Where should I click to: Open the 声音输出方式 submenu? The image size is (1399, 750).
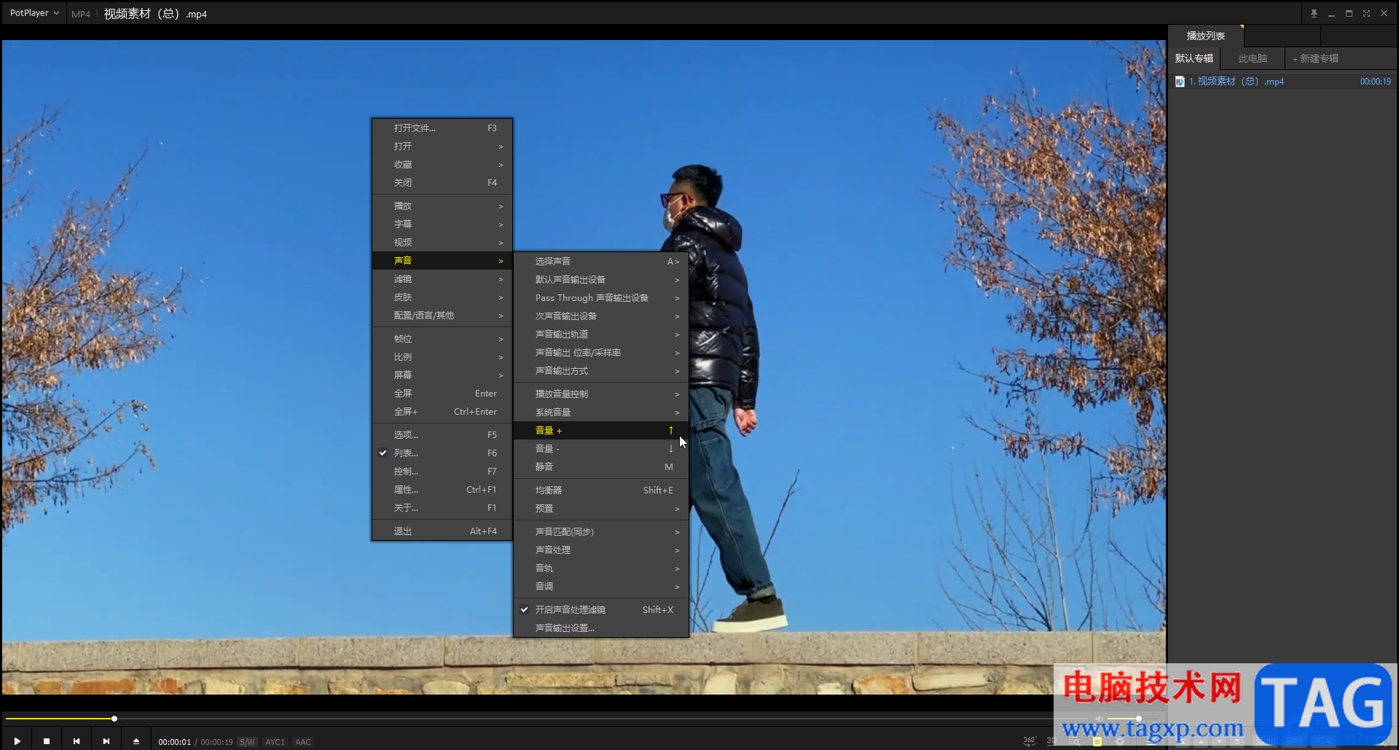pyautogui.click(x=601, y=371)
